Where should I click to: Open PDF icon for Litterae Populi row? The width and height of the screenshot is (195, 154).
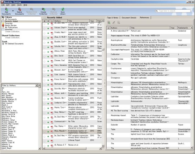[x=52, y=141]
